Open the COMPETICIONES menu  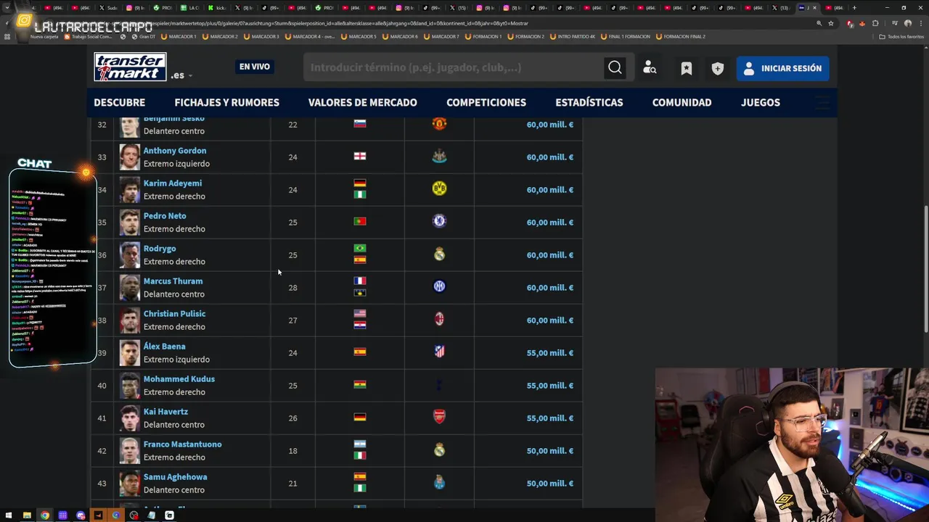[486, 102]
